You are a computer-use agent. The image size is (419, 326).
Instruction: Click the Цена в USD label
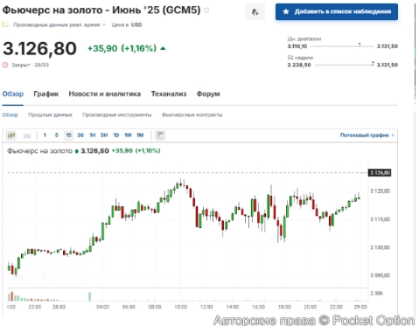coord(127,24)
